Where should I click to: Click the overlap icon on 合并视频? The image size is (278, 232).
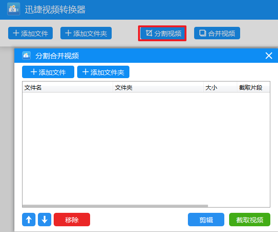click(x=202, y=33)
